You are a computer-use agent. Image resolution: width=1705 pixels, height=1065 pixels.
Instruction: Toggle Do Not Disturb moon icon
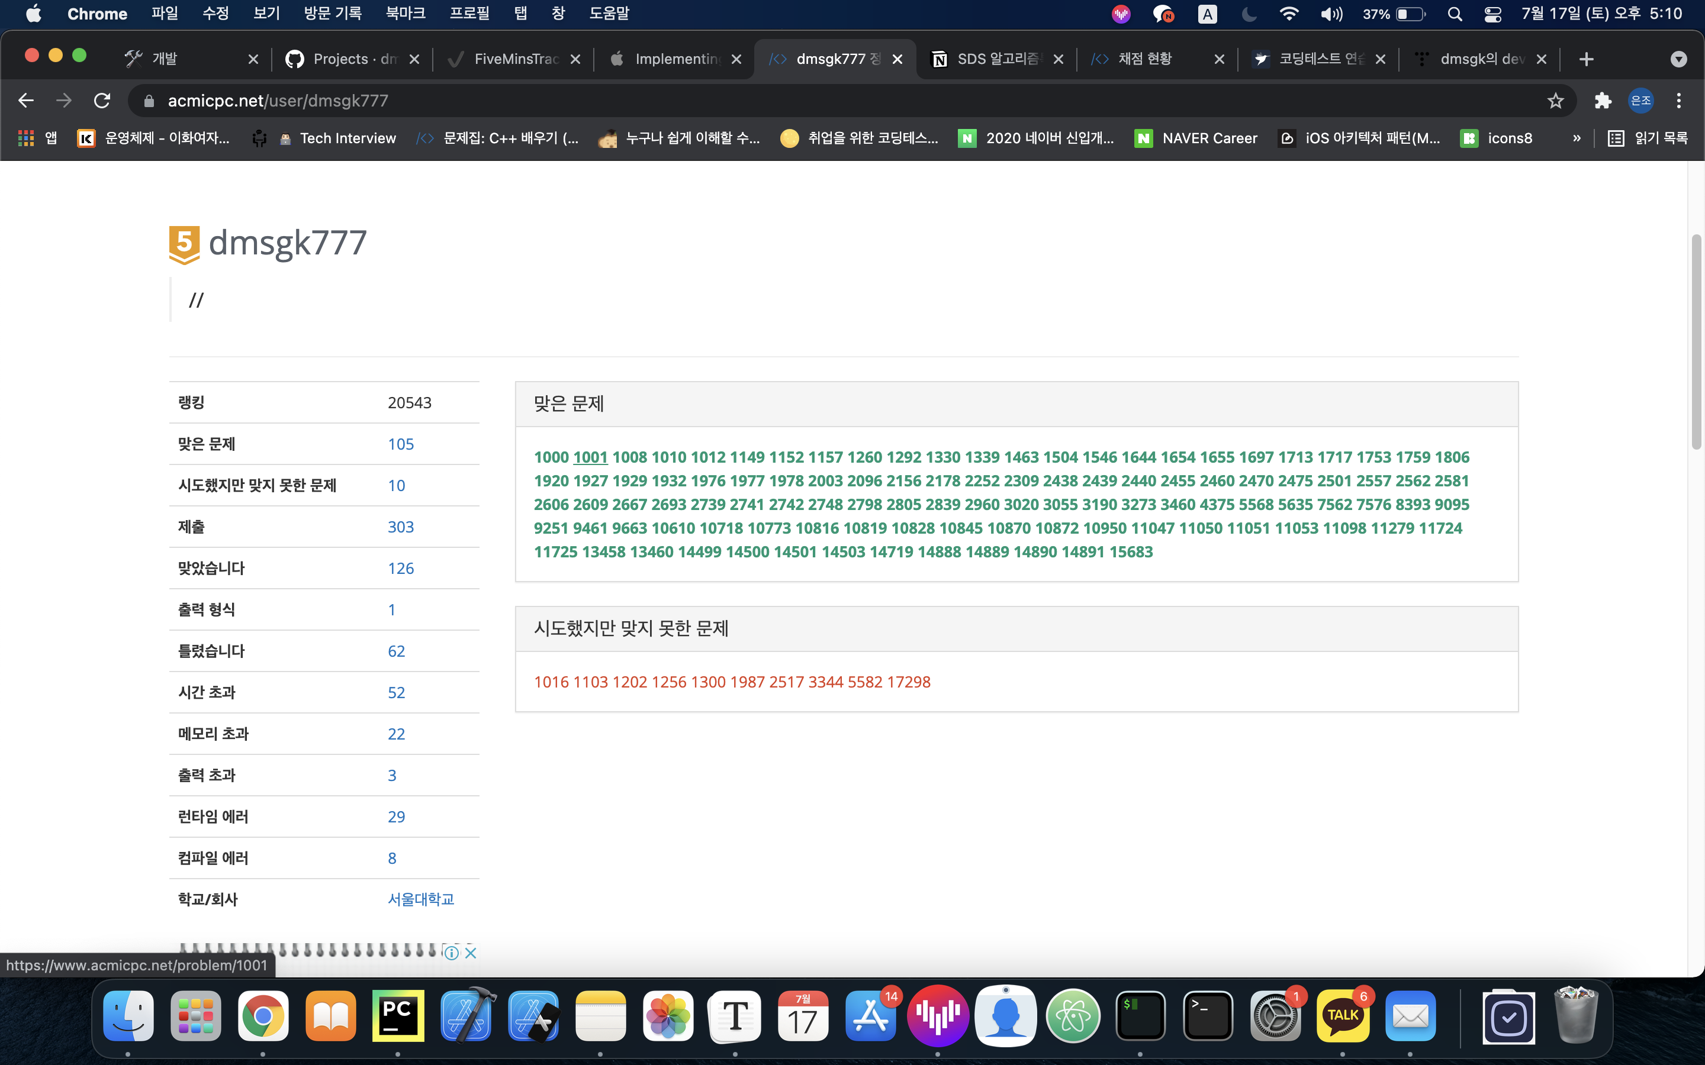[1249, 14]
